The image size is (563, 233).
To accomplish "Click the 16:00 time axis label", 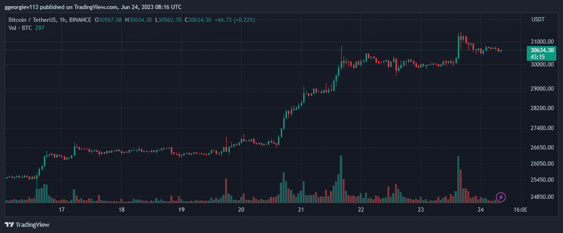I will (520, 210).
